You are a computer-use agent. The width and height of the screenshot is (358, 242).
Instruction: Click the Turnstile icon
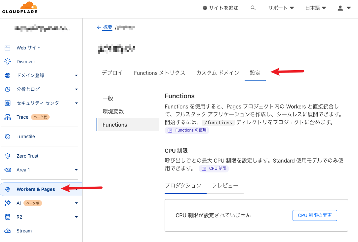(x=8, y=136)
